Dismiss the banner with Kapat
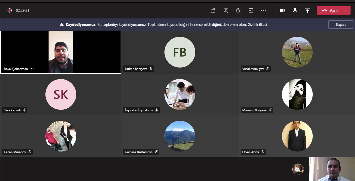355x181 pixels. coord(341,25)
